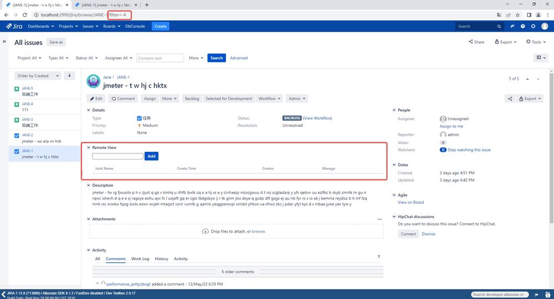This screenshot has height=299, width=554.
Task: Open the help question mark icon
Action: (x=522, y=26)
